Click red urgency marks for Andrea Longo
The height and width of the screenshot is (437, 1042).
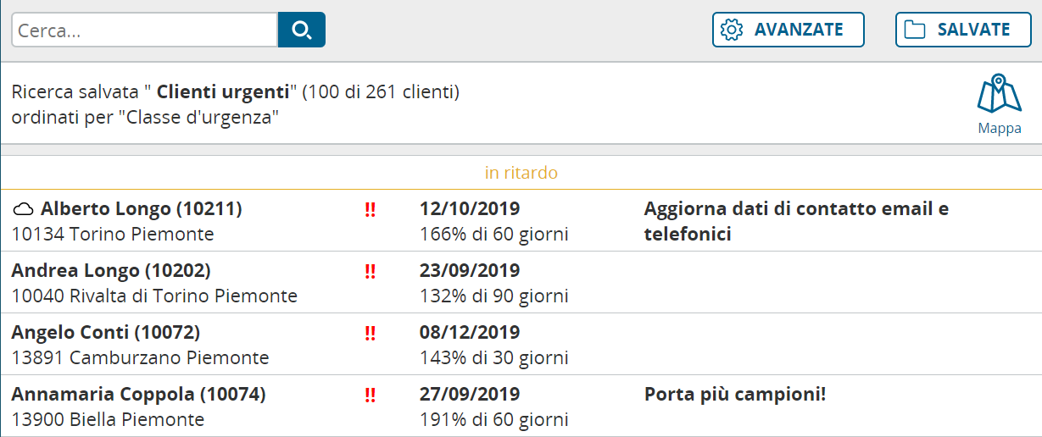(x=371, y=272)
